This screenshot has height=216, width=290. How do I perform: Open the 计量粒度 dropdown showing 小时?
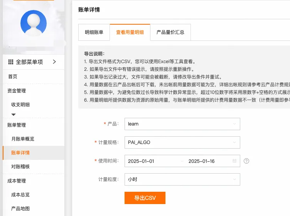coord(182,179)
